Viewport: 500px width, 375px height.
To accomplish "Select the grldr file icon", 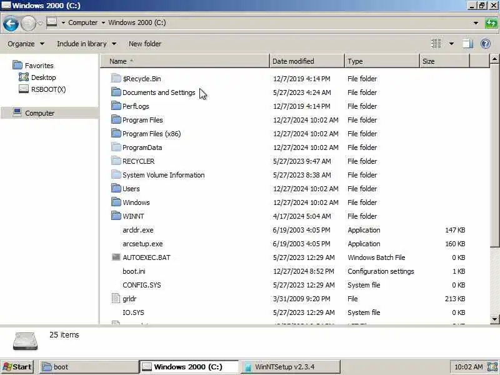I will tap(116, 298).
